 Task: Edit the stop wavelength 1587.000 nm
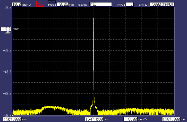tap(171, 119)
